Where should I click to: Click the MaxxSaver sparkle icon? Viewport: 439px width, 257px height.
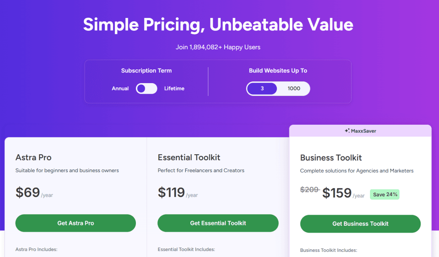pos(347,131)
